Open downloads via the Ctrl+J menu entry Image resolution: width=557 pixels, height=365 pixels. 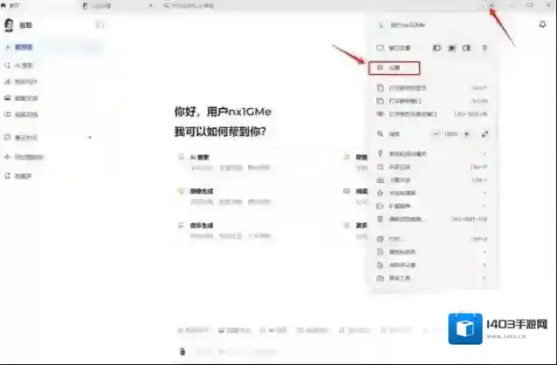point(431,180)
